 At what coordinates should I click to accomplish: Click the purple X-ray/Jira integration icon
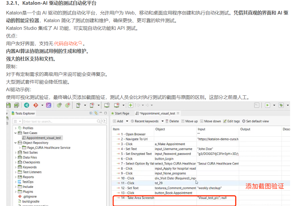[49, 105]
